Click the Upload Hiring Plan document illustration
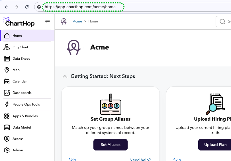 [215, 104]
